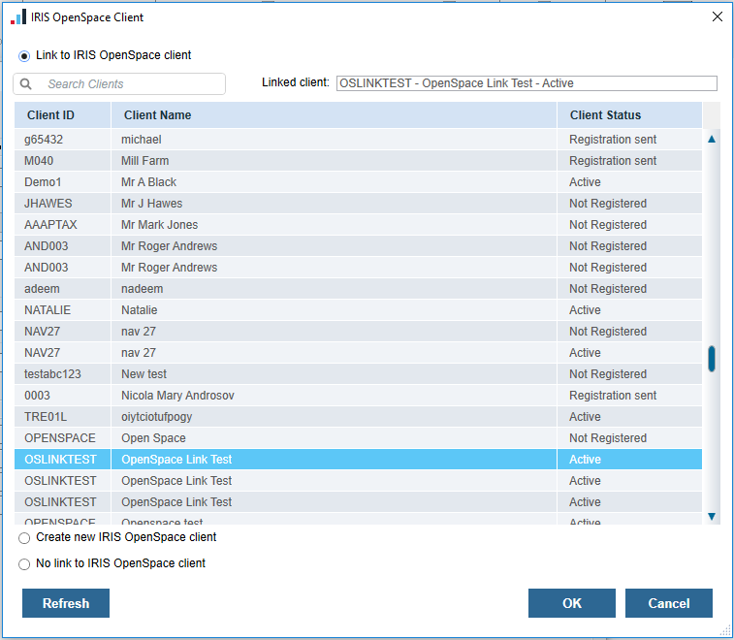Select the Mr Mark Jones row
734x640 pixels.
coord(358,225)
